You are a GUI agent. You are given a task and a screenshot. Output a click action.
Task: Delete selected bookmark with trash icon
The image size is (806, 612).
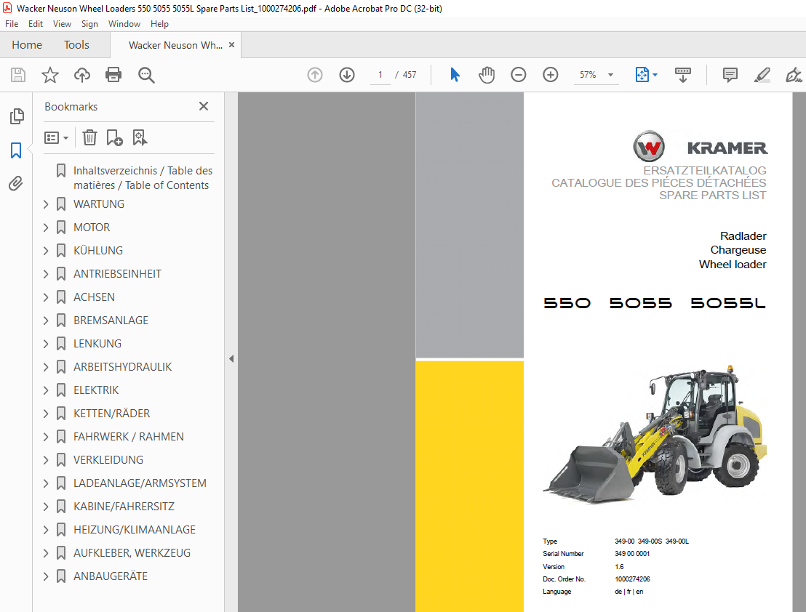(x=90, y=137)
